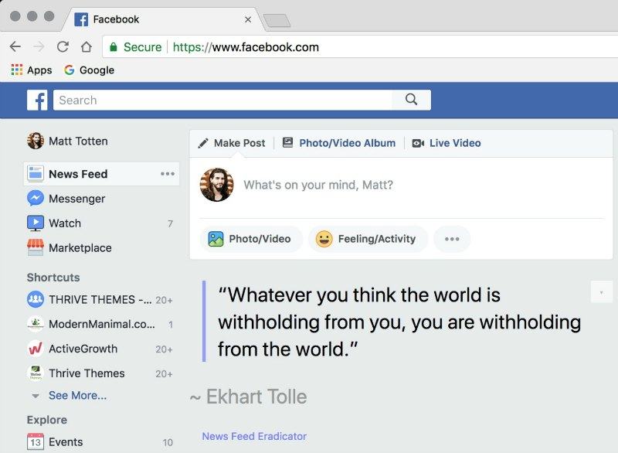Click the browser back arrow
The width and height of the screenshot is (618, 453).
pos(15,46)
